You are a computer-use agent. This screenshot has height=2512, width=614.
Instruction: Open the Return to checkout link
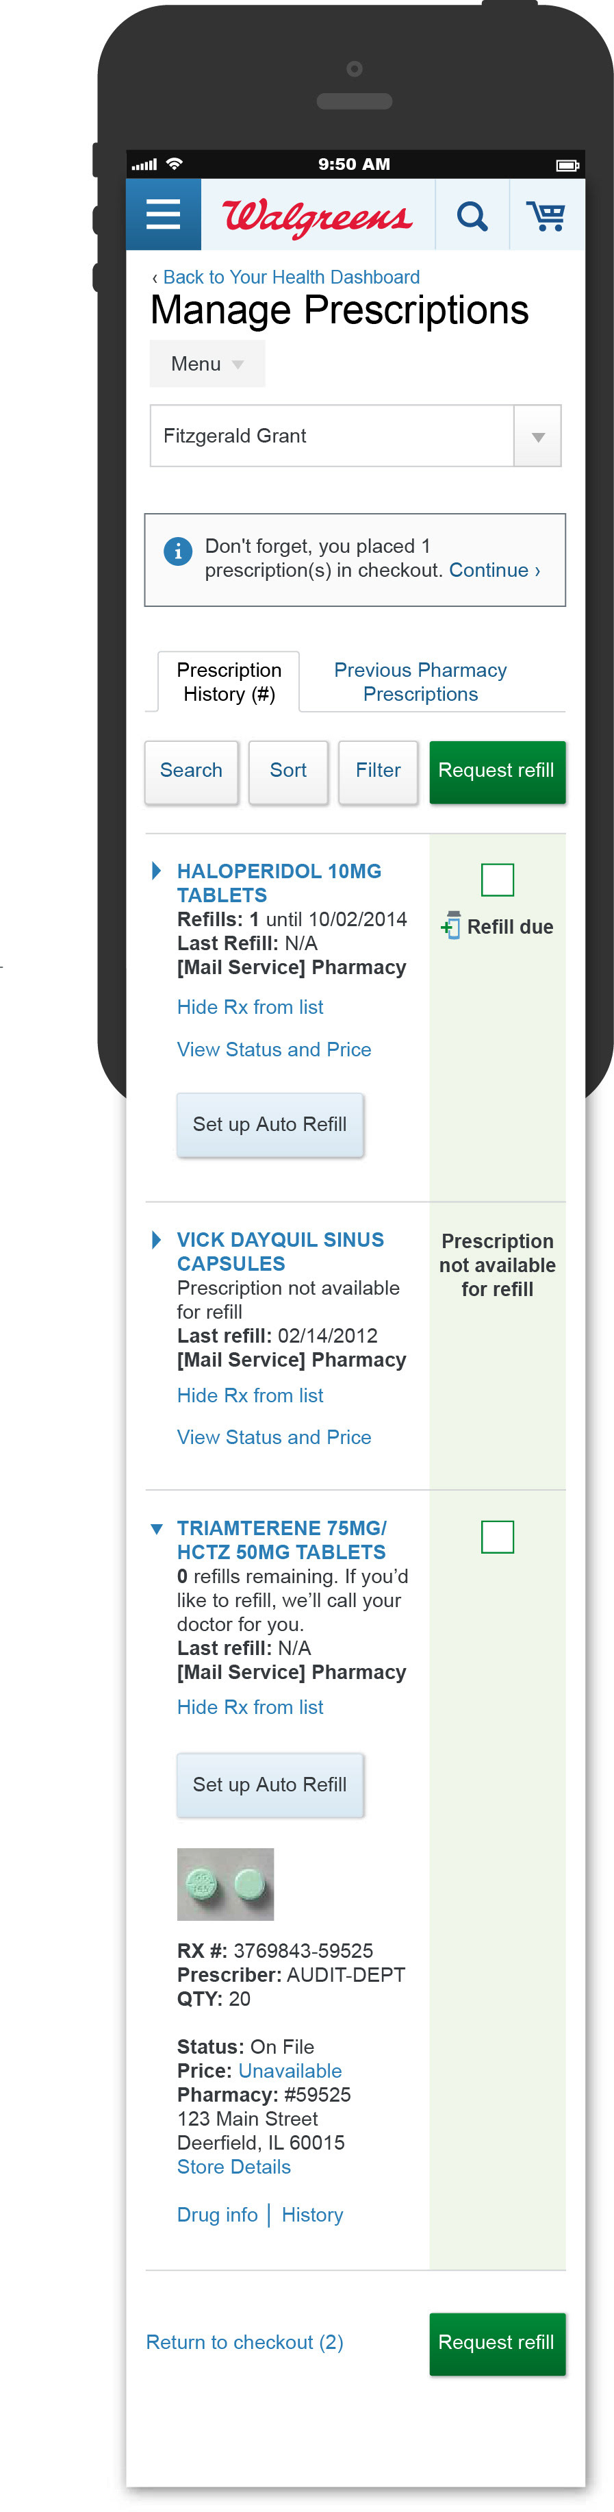244,2341
